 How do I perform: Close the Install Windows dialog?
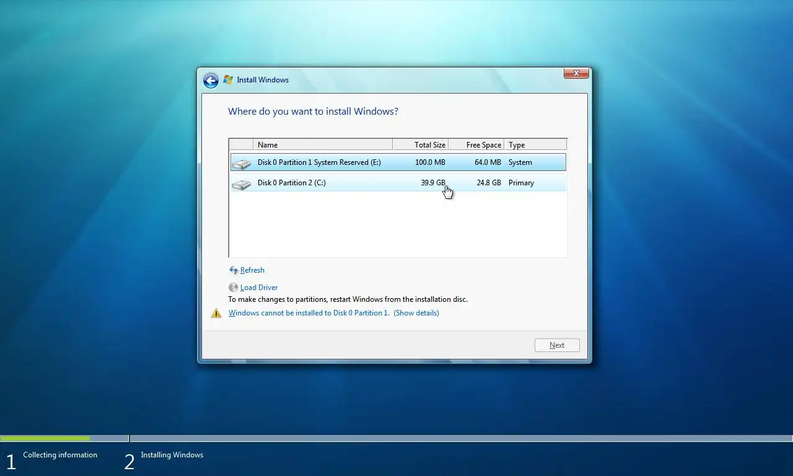pos(576,73)
